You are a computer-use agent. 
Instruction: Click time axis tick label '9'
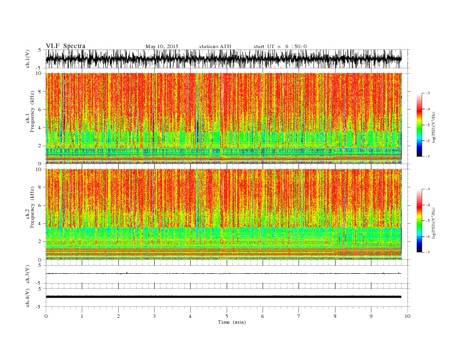pos(371,316)
